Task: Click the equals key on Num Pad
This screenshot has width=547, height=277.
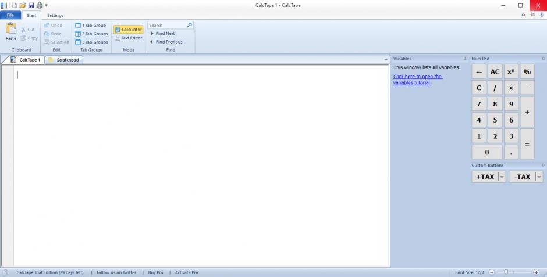Action: coord(527,145)
